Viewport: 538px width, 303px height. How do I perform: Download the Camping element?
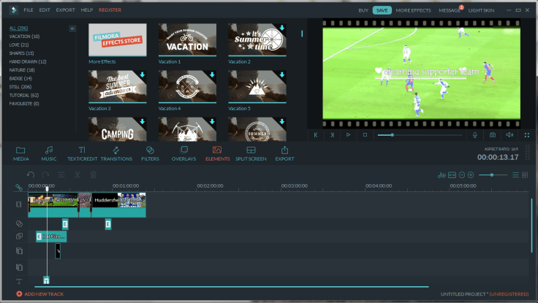point(143,121)
